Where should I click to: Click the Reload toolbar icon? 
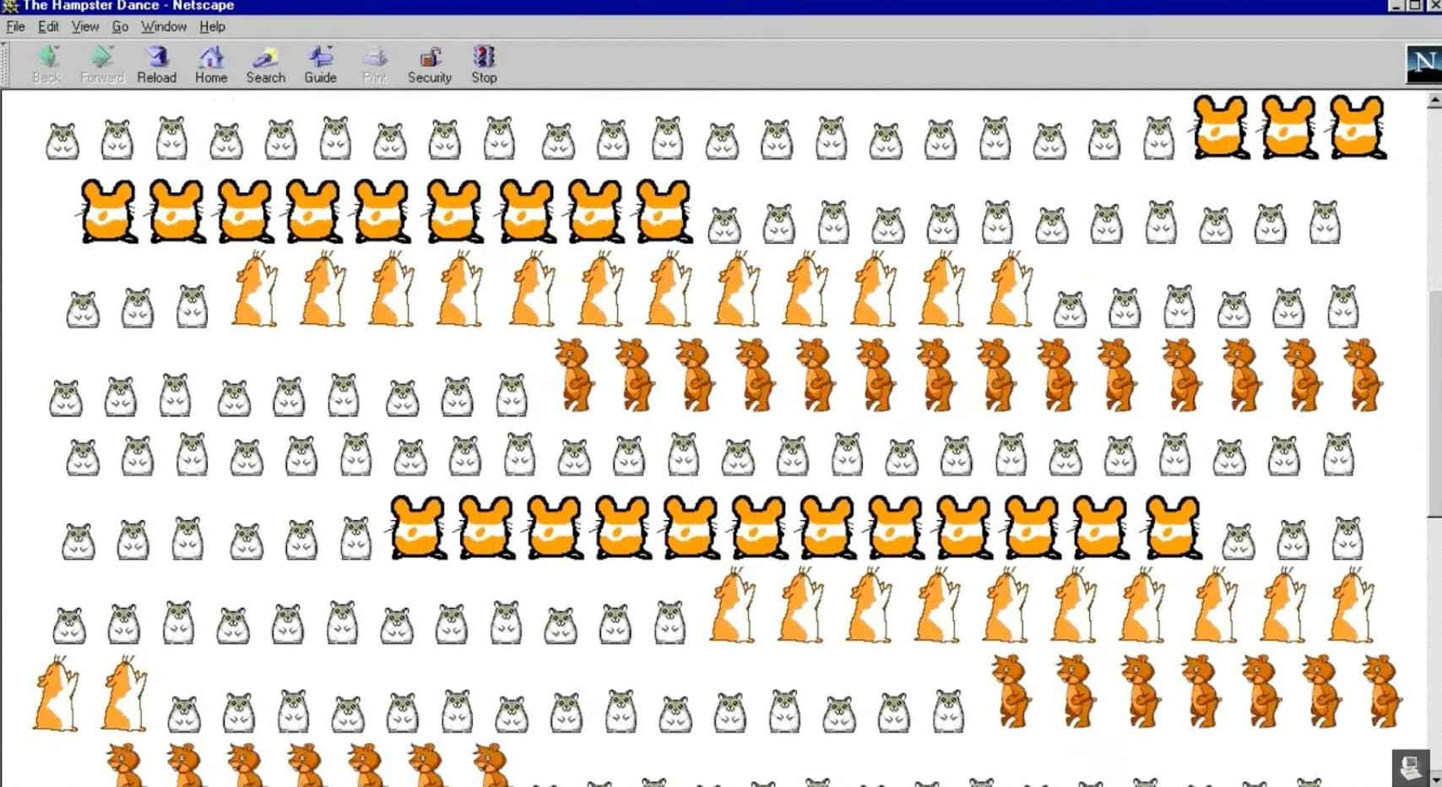[156, 58]
